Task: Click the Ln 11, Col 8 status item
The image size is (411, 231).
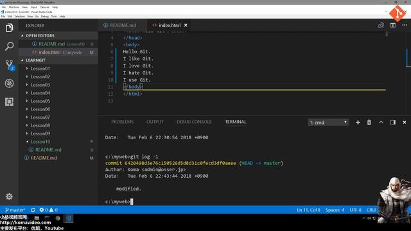Action: pos(308,210)
